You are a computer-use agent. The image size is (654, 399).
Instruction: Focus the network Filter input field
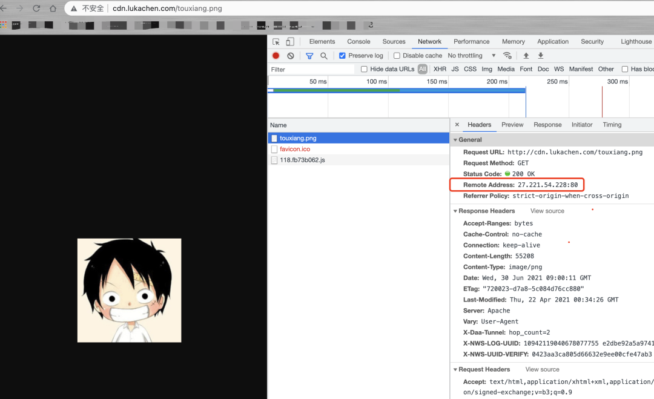pyautogui.click(x=311, y=69)
